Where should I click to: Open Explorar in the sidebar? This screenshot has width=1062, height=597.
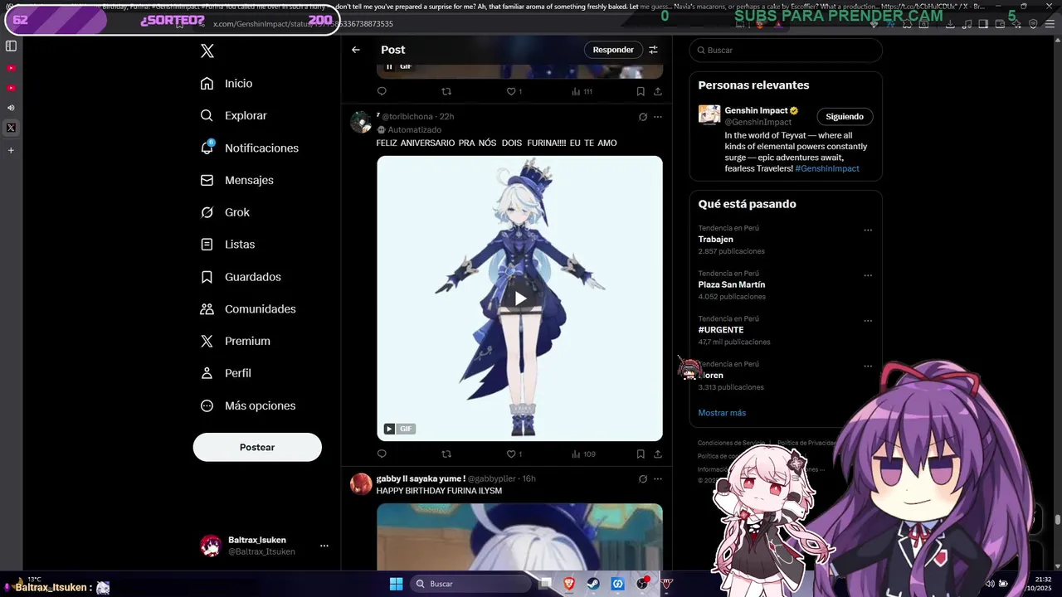click(234, 116)
